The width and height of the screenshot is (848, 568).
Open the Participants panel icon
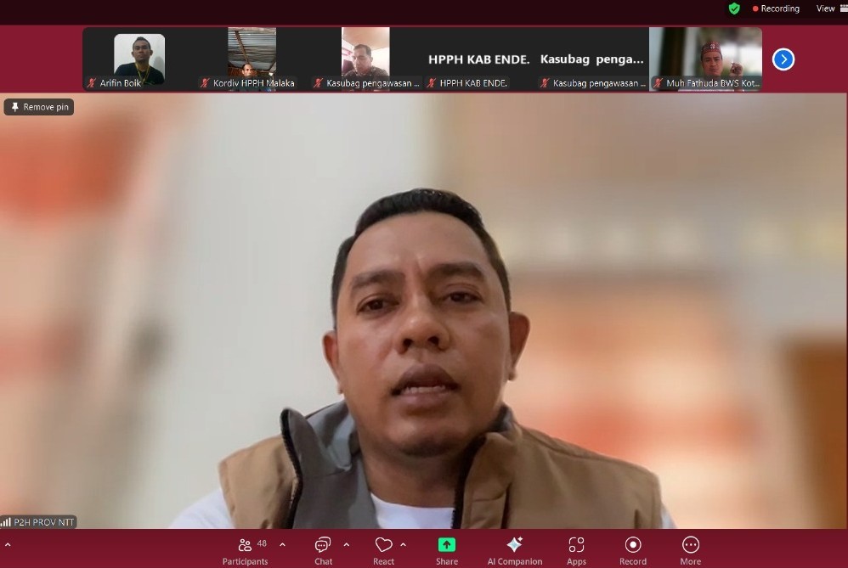click(245, 545)
